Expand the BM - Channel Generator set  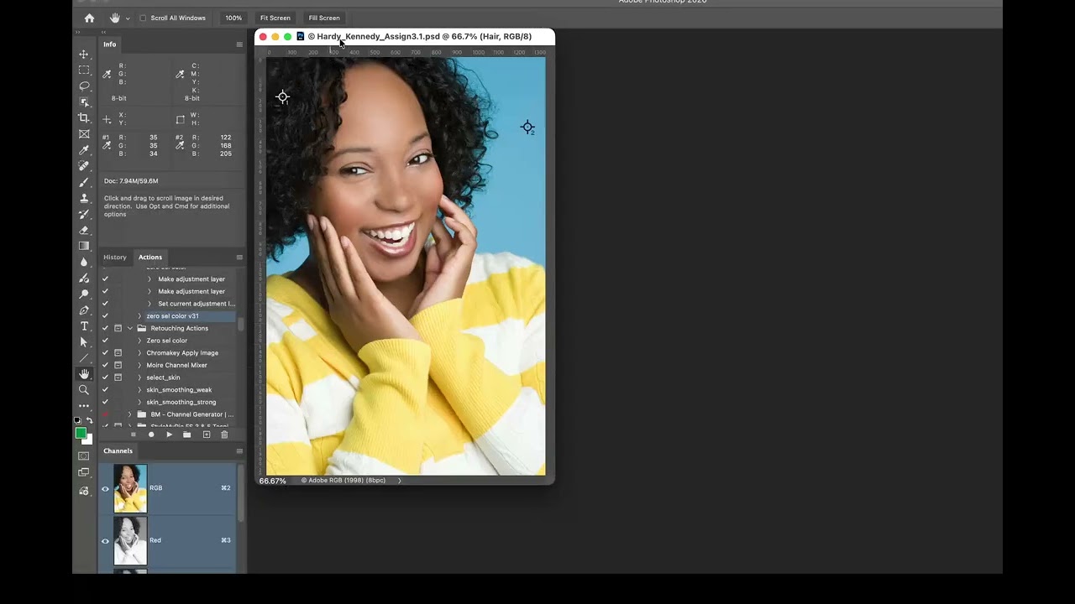pos(130,414)
